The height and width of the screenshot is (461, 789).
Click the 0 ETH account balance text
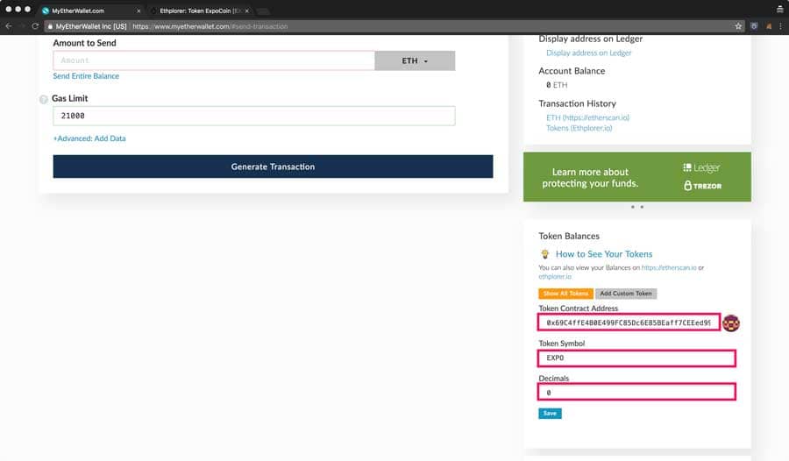tap(557, 85)
